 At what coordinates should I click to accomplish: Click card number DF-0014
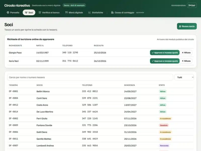(x=14, y=112)
